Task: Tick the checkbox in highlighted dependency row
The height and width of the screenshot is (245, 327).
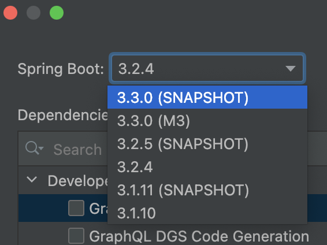Action: tap(76, 208)
